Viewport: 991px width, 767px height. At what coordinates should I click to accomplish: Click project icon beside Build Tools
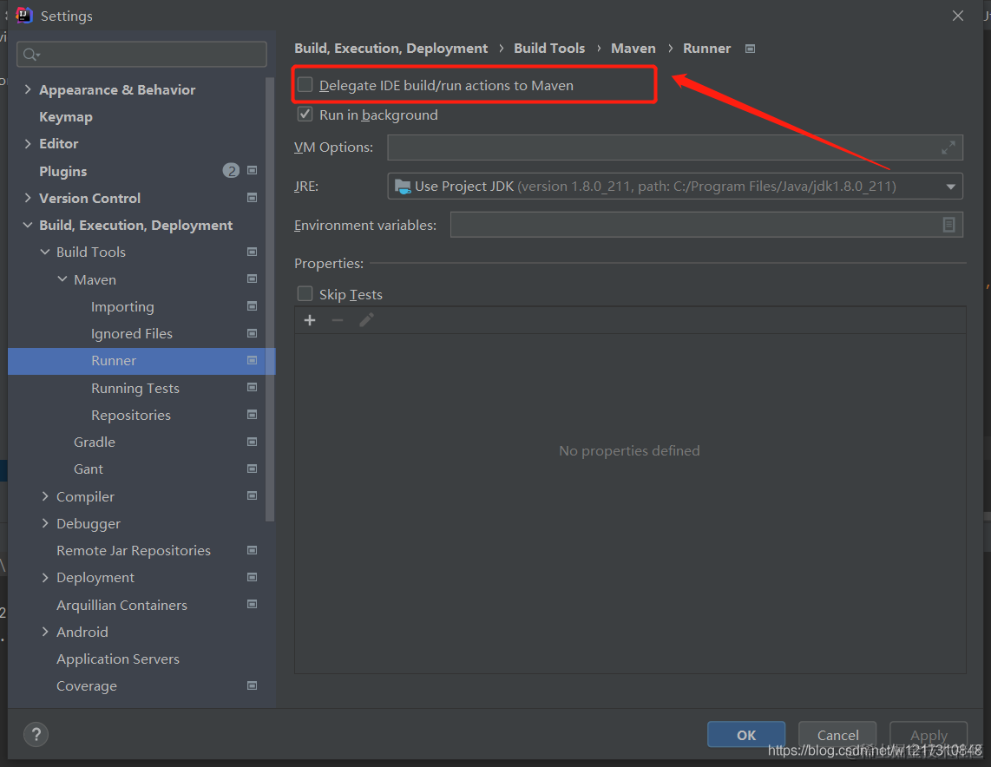(x=253, y=252)
